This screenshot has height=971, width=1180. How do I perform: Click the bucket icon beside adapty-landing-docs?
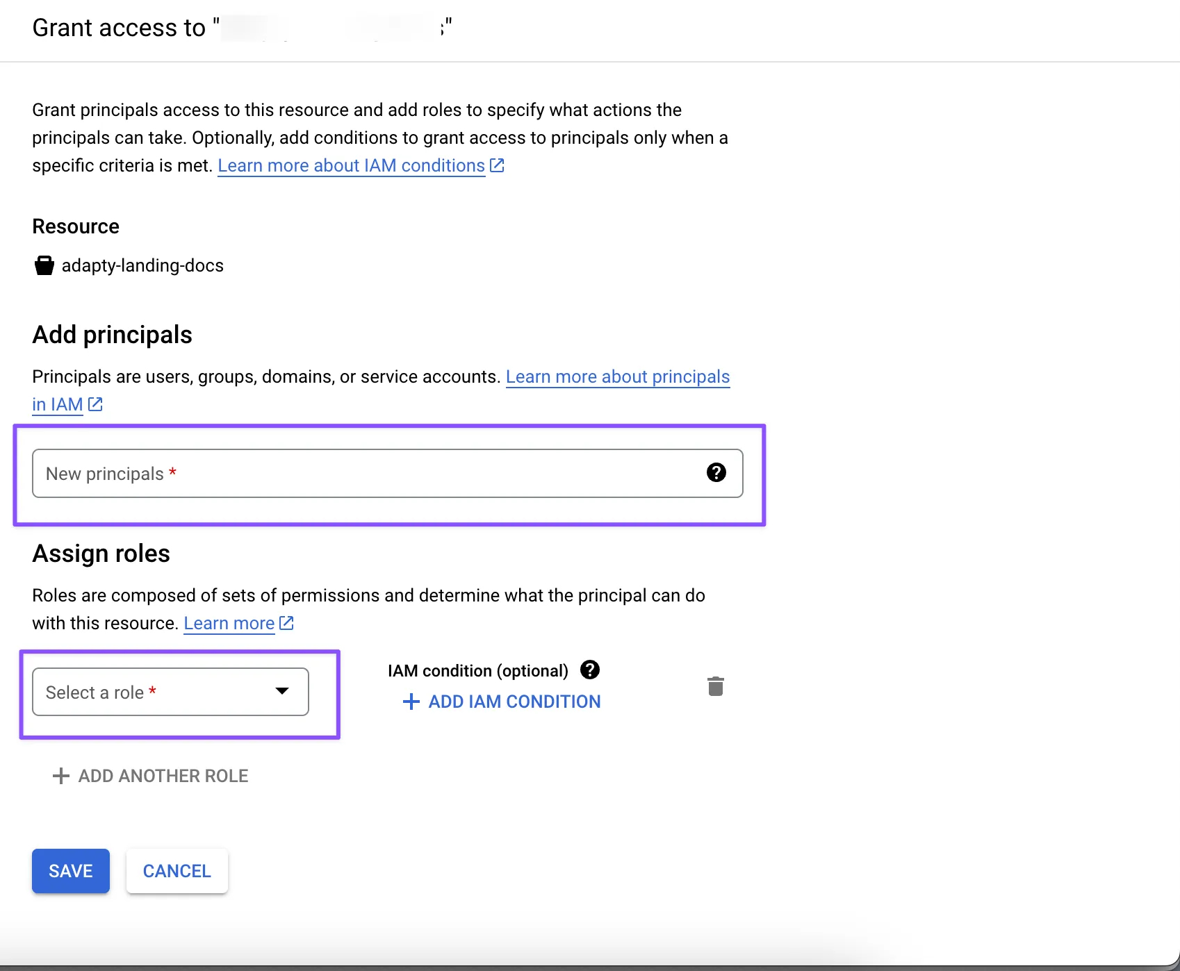(x=44, y=265)
